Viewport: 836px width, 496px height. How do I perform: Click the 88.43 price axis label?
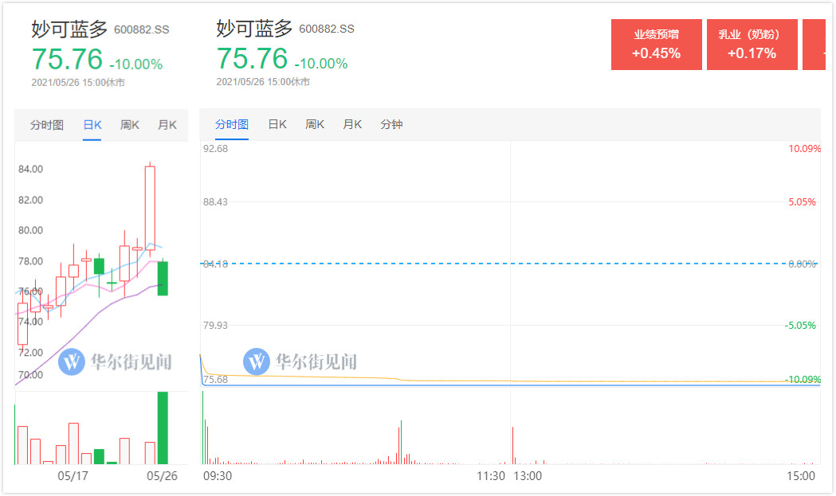pos(215,202)
